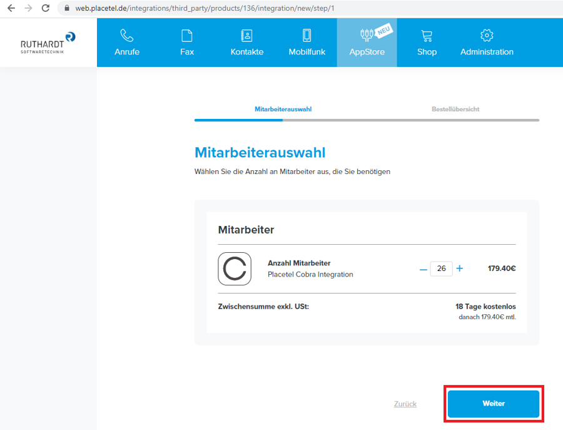Screen dimensions: 563x430
Task: Click the Shop cart icon
Action: tap(427, 36)
